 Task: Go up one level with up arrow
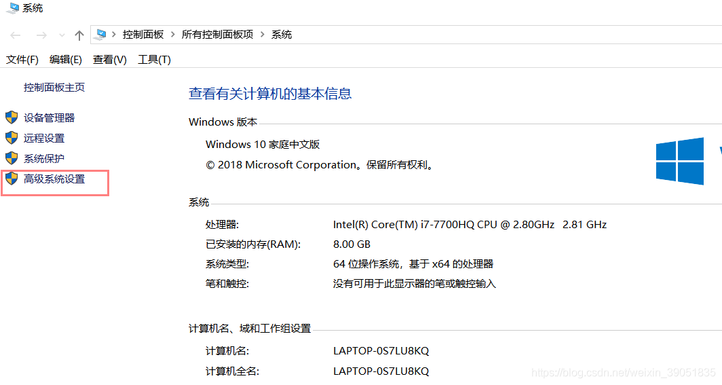pos(79,35)
